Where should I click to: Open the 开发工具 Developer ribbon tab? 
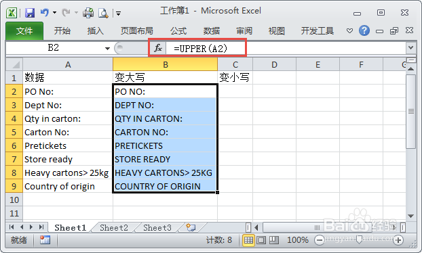coord(318,31)
